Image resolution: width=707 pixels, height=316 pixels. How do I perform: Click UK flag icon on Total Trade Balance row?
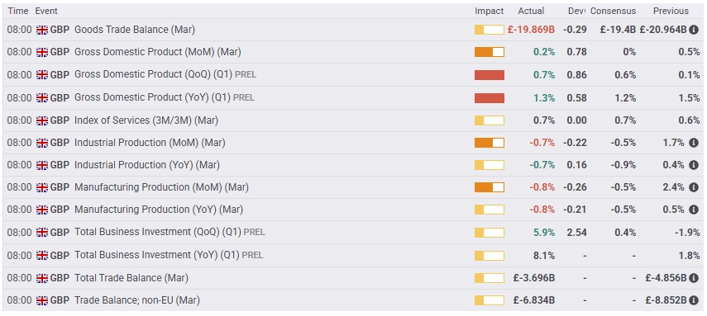42,278
